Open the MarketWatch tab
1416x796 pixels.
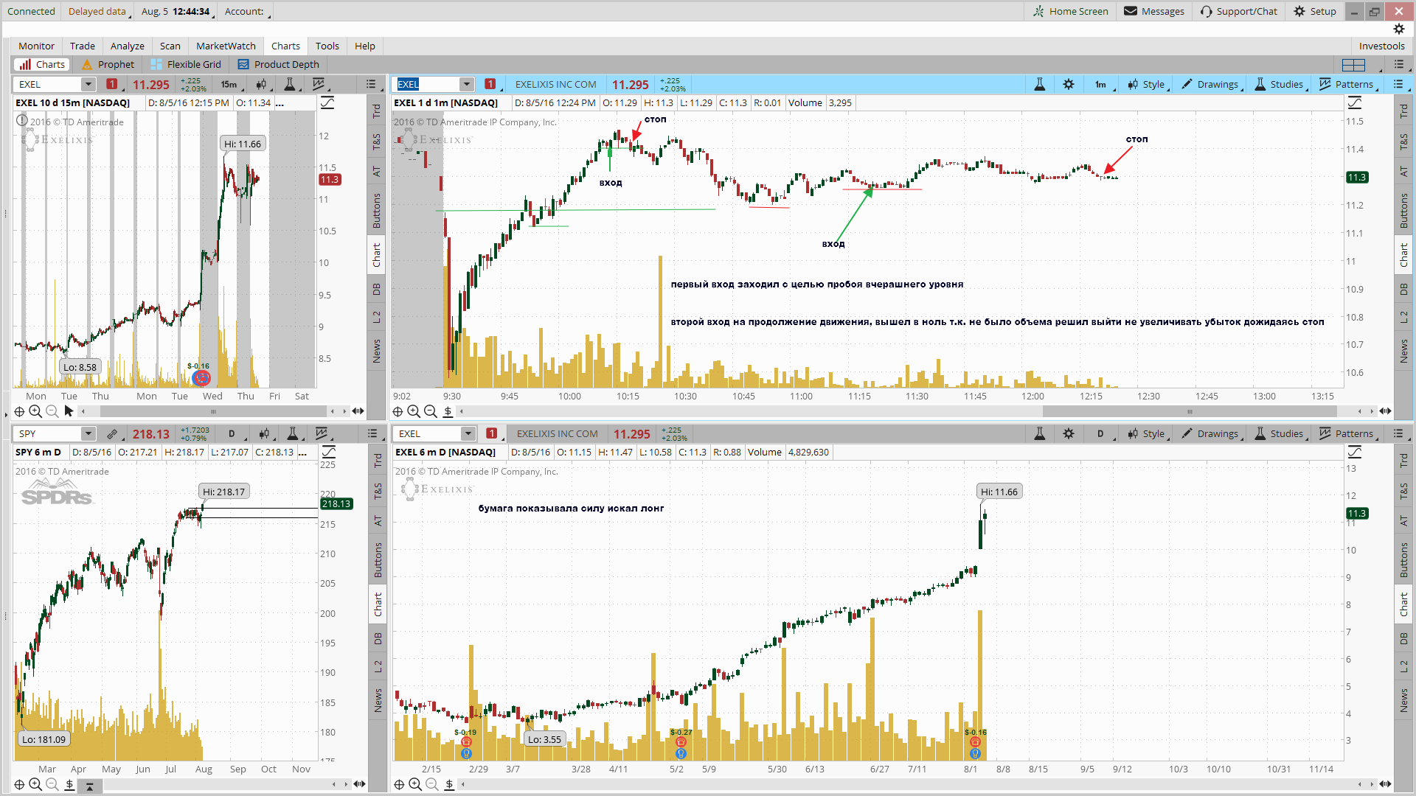(226, 46)
